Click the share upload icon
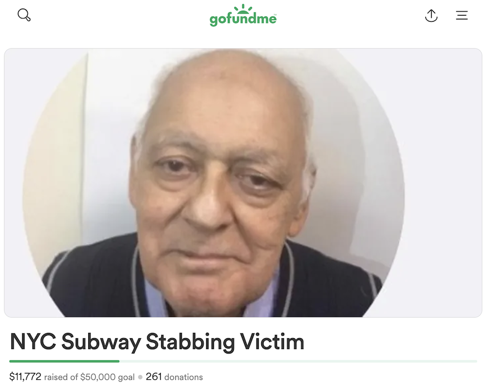487x388 pixels. [431, 16]
